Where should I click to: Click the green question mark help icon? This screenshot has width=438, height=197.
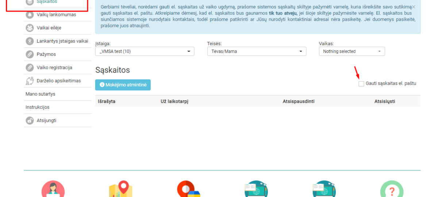(392, 189)
